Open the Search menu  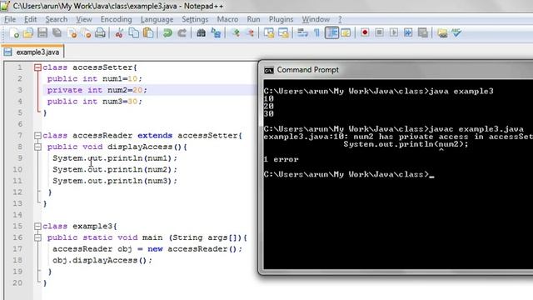coord(57,19)
